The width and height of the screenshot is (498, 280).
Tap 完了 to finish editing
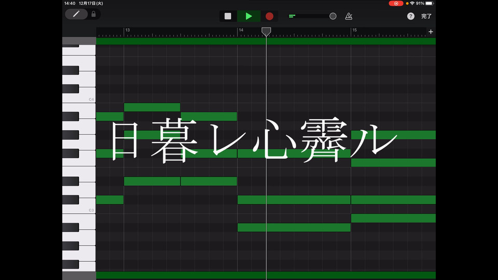426,16
